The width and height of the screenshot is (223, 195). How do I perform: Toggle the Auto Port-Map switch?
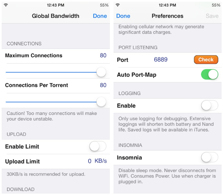click(x=209, y=74)
